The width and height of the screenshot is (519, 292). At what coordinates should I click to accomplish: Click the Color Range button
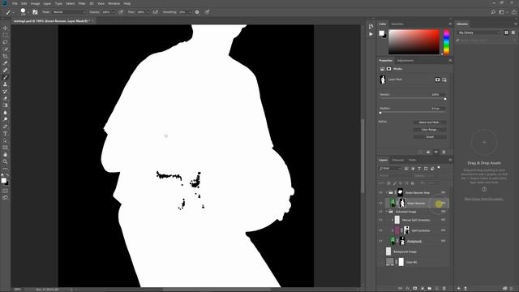pyautogui.click(x=430, y=130)
